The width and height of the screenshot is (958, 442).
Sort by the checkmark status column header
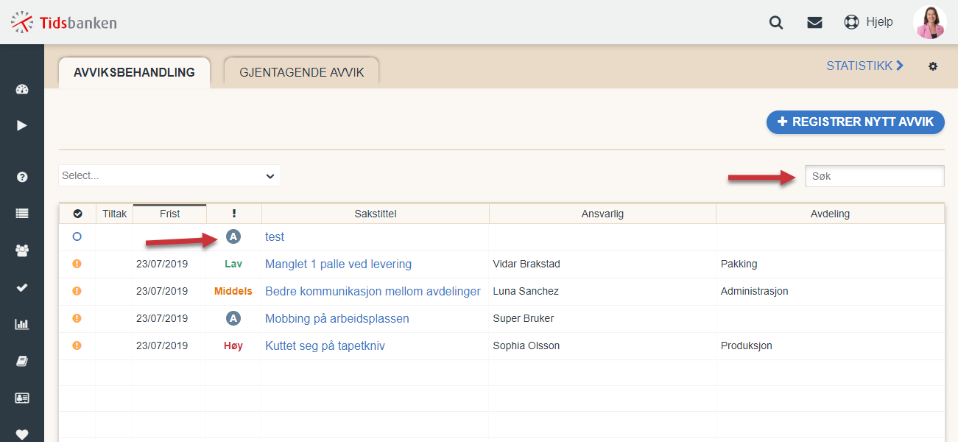point(77,214)
